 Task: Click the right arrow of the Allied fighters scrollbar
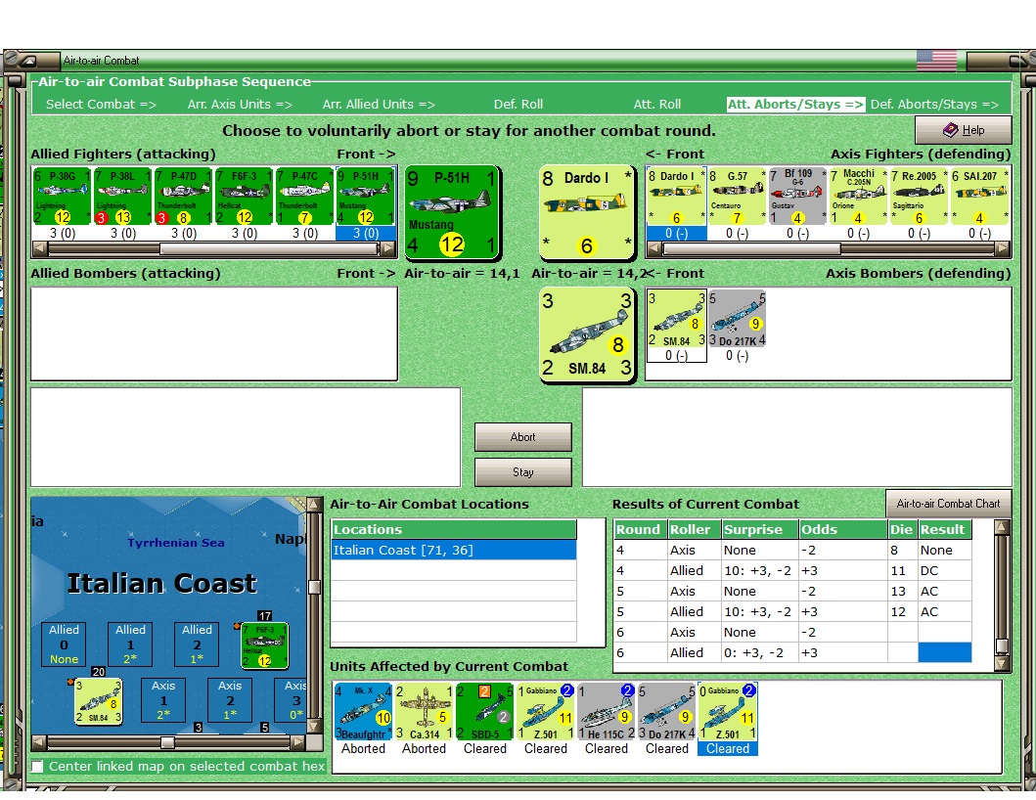387,249
